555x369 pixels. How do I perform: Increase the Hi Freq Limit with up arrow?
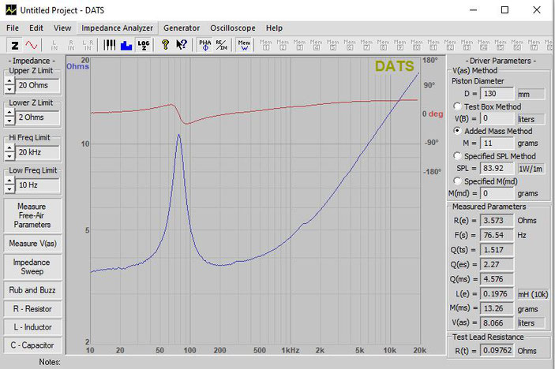(x=10, y=148)
